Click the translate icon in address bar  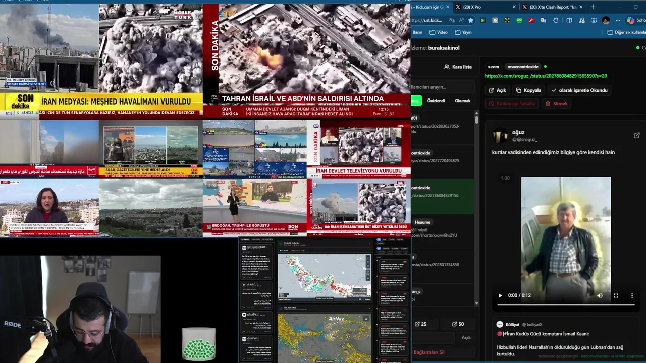tap(452, 20)
